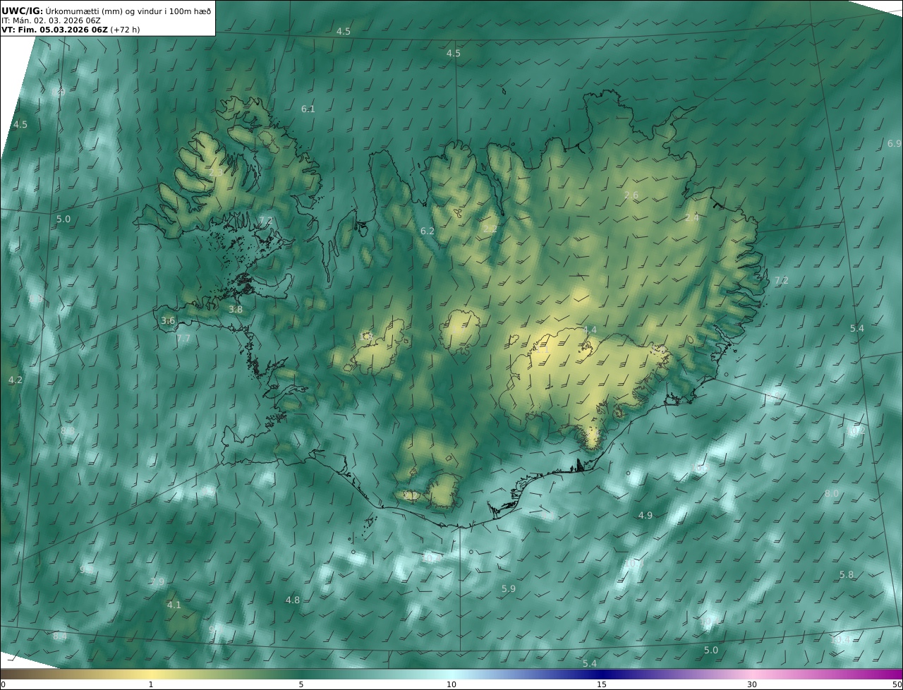Click the colorbar tick label 50
The width and height of the screenshot is (903, 690).
coord(897,684)
